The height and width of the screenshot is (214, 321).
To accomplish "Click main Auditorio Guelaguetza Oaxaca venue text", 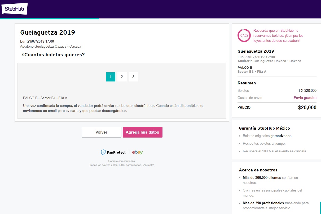I will tap(51, 47).
